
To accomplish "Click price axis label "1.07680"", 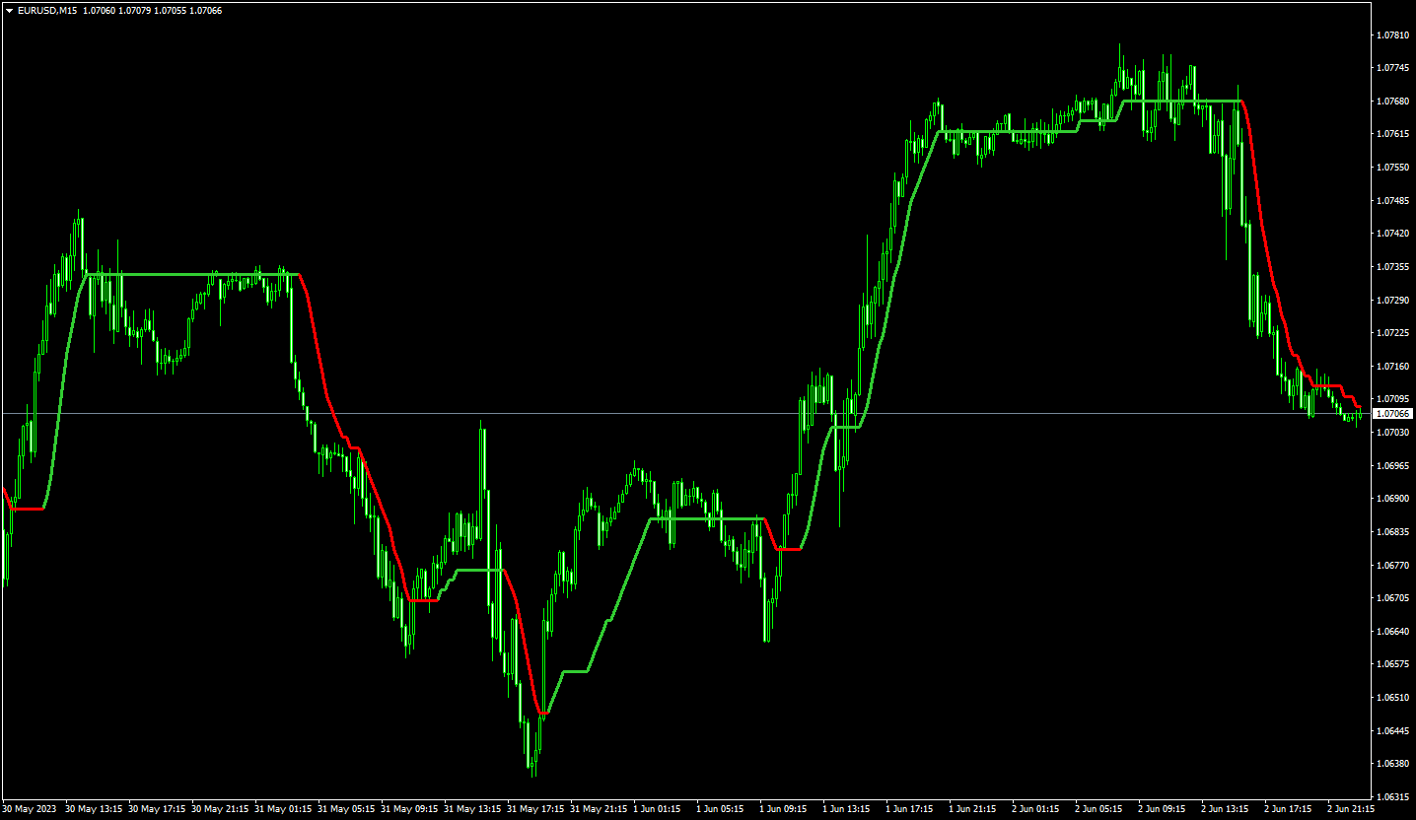I will 1392,102.
